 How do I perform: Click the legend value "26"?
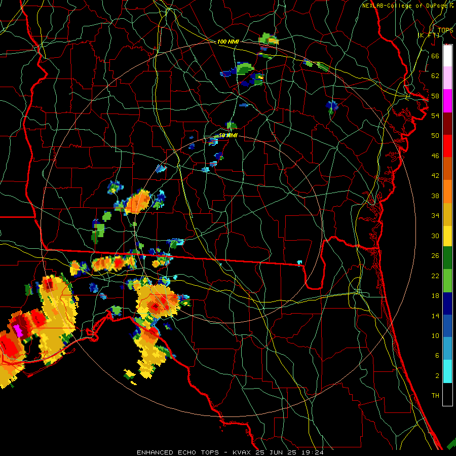coord(435,256)
